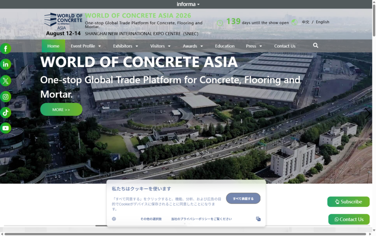Click the LinkedIn icon in the sidebar
Viewport: 376px width, 236px height.
(x=6, y=64)
